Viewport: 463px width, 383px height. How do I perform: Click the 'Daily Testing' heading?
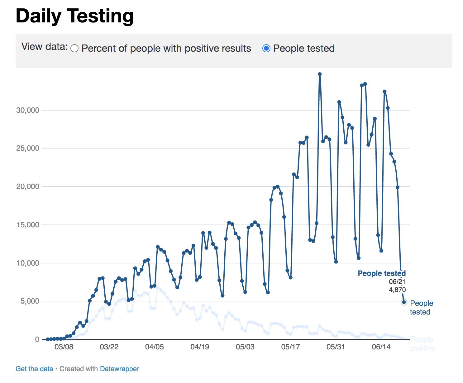pyautogui.click(x=75, y=16)
